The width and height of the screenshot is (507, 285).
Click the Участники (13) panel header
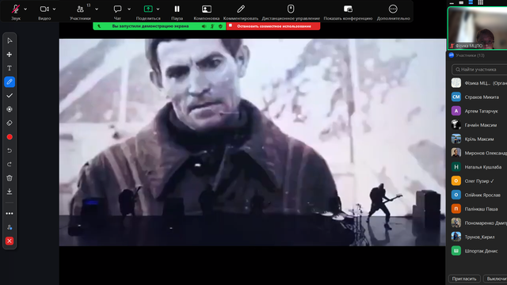[x=470, y=55]
